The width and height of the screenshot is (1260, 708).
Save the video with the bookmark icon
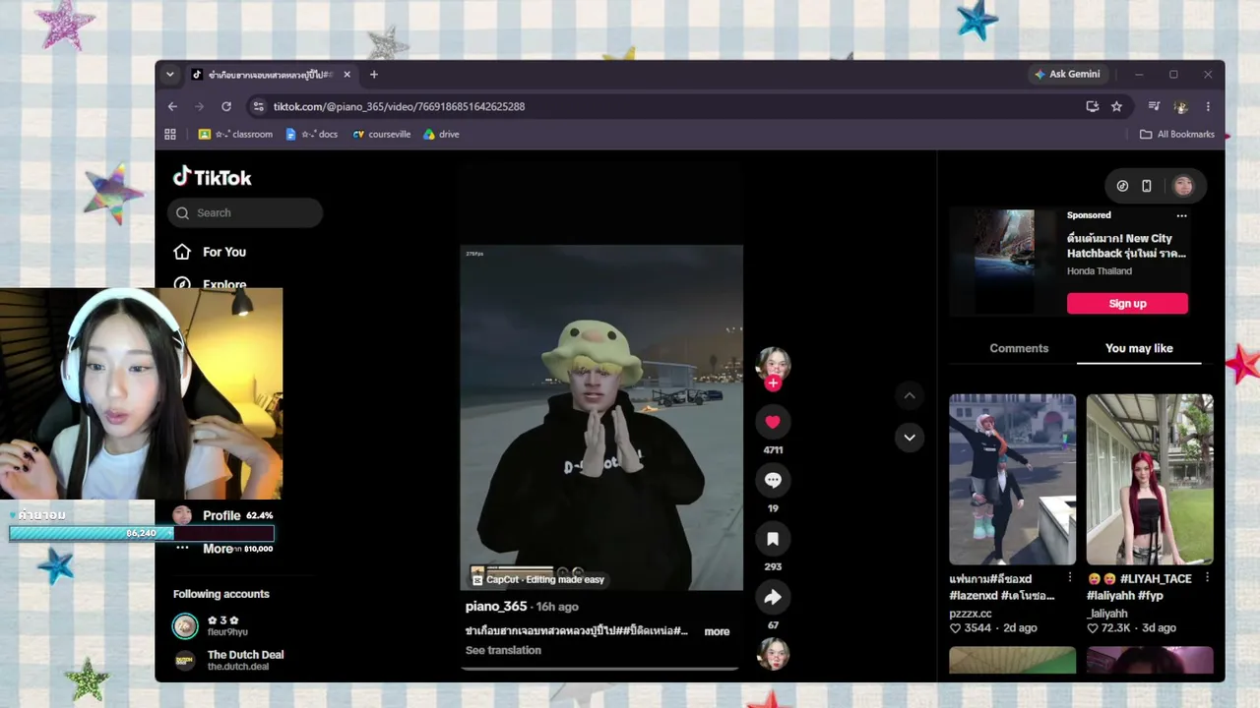pyautogui.click(x=773, y=539)
